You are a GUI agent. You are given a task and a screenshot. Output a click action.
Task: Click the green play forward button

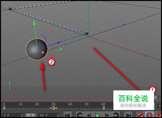[98, 115]
